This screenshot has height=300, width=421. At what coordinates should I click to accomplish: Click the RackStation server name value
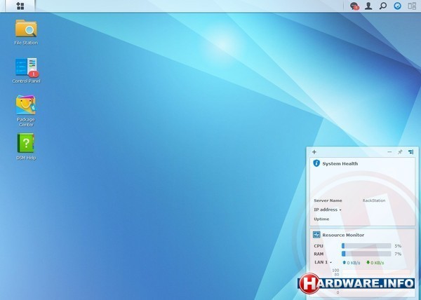pos(374,200)
